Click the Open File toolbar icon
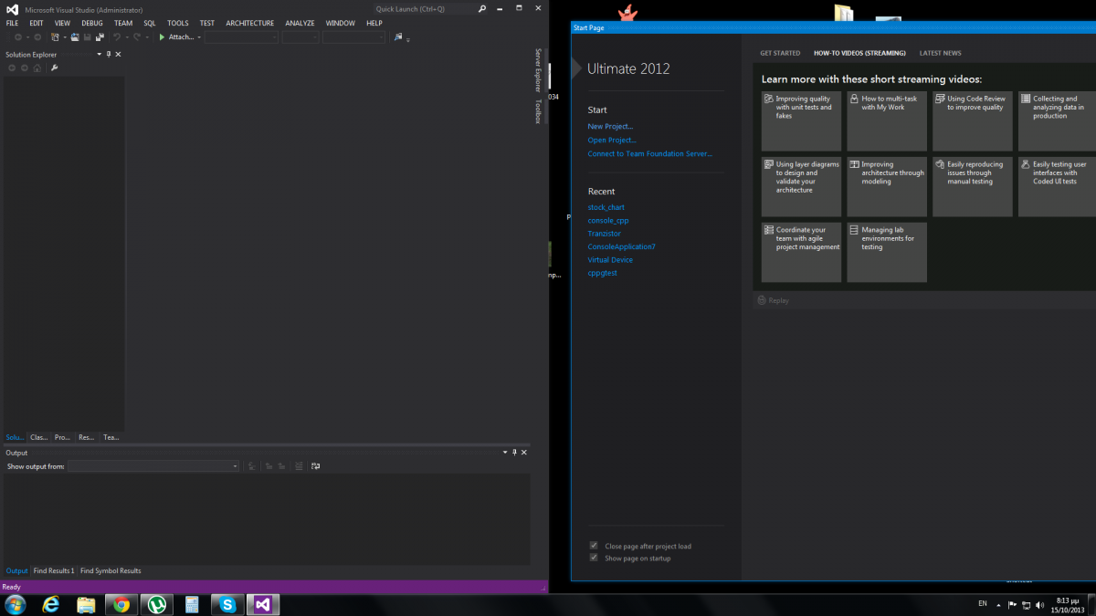 [x=75, y=37]
